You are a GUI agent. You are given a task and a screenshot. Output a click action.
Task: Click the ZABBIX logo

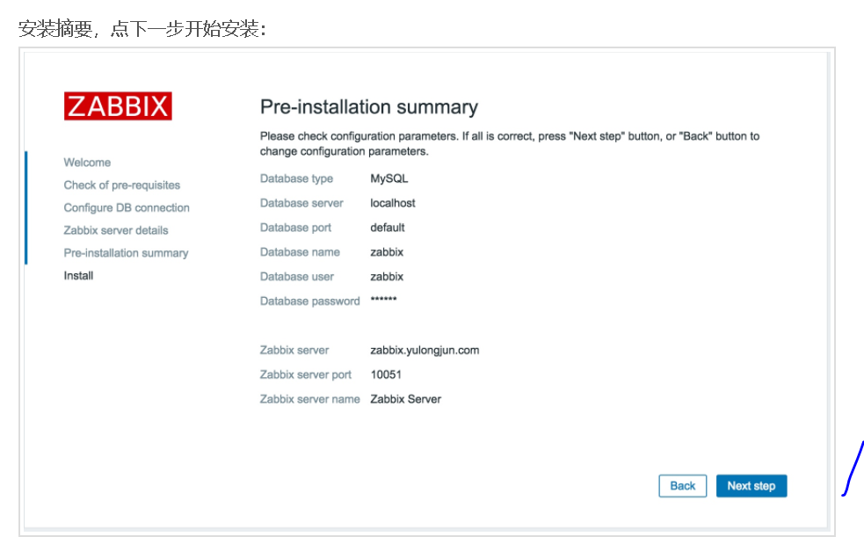tap(118, 105)
